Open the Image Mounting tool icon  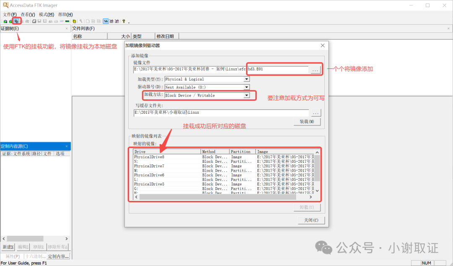[16, 21]
